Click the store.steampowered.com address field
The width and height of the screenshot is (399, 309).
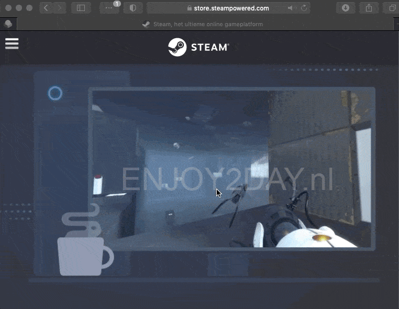click(228, 8)
